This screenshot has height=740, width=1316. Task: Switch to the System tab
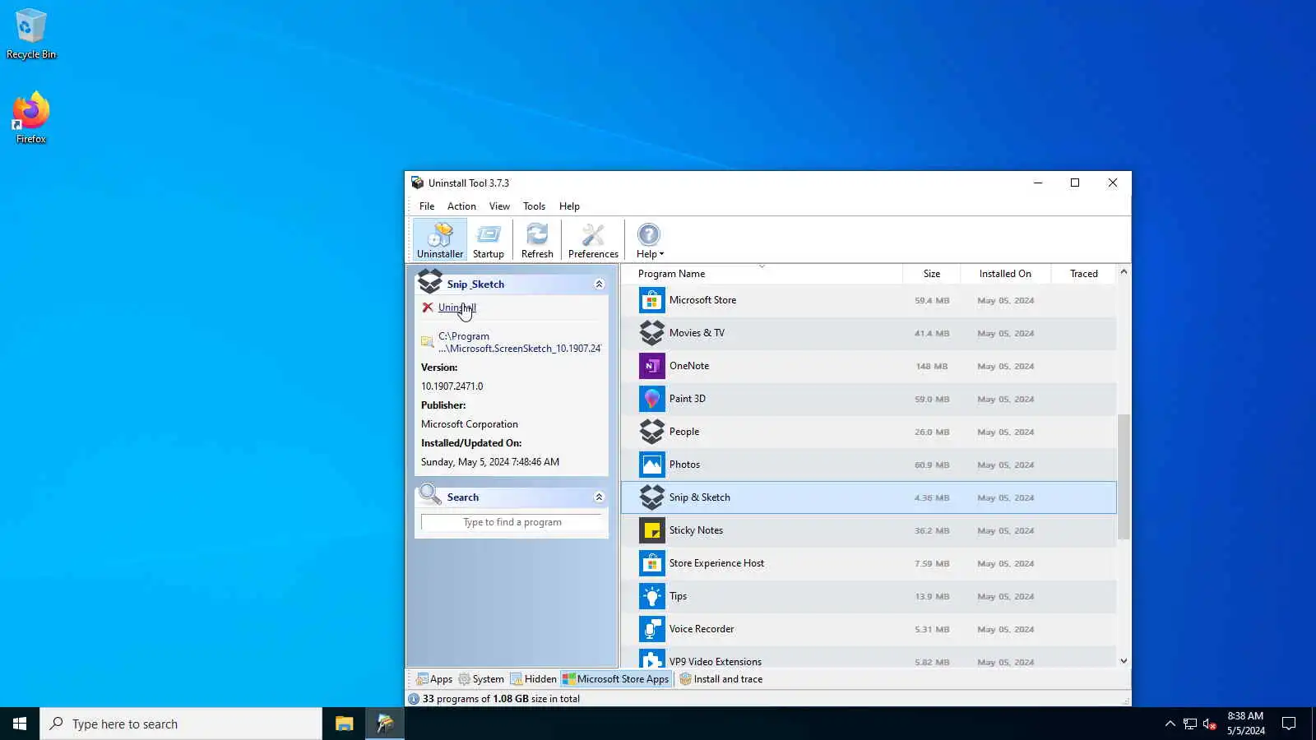tap(481, 679)
